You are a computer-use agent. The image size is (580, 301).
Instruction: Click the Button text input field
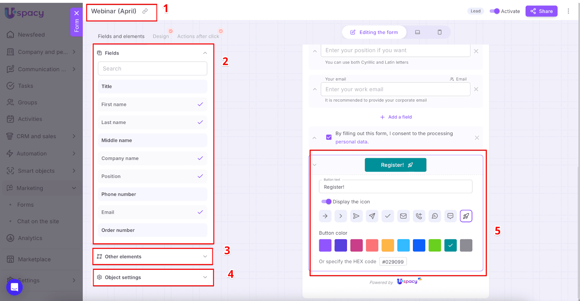(x=395, y=187)
